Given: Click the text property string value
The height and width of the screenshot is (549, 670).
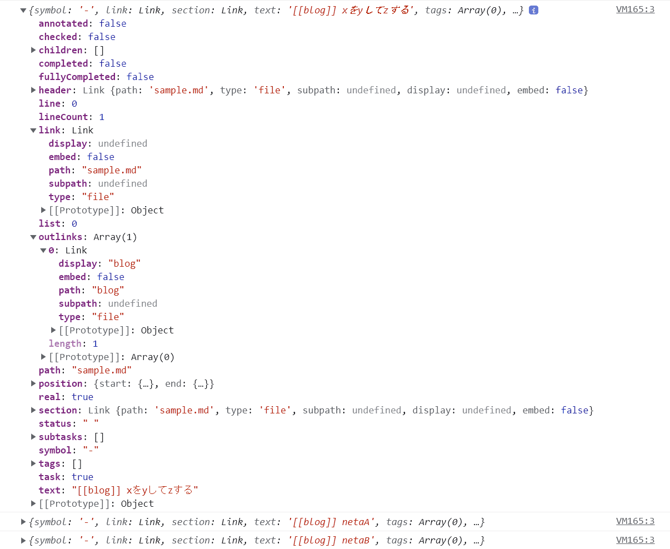Looking at the screenshot, I should [135, 490].
